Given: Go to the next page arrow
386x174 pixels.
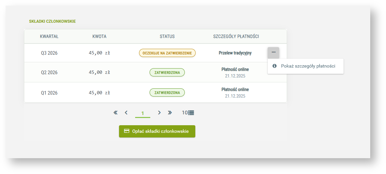Looking at the screenshot, I should (159, 113).
